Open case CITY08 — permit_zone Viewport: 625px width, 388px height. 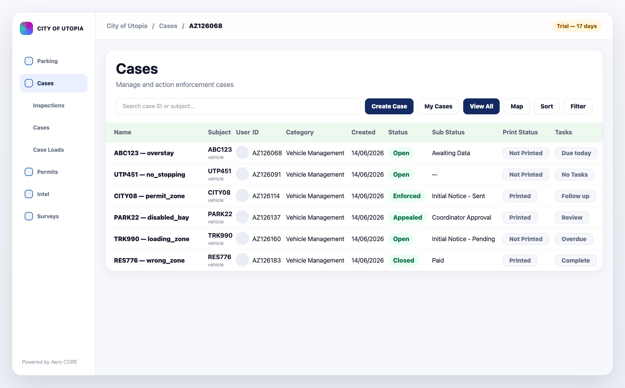(149, 196)
